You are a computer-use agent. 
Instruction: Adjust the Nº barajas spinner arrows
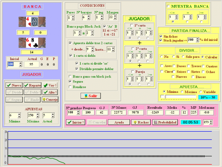tap(89, 18)
